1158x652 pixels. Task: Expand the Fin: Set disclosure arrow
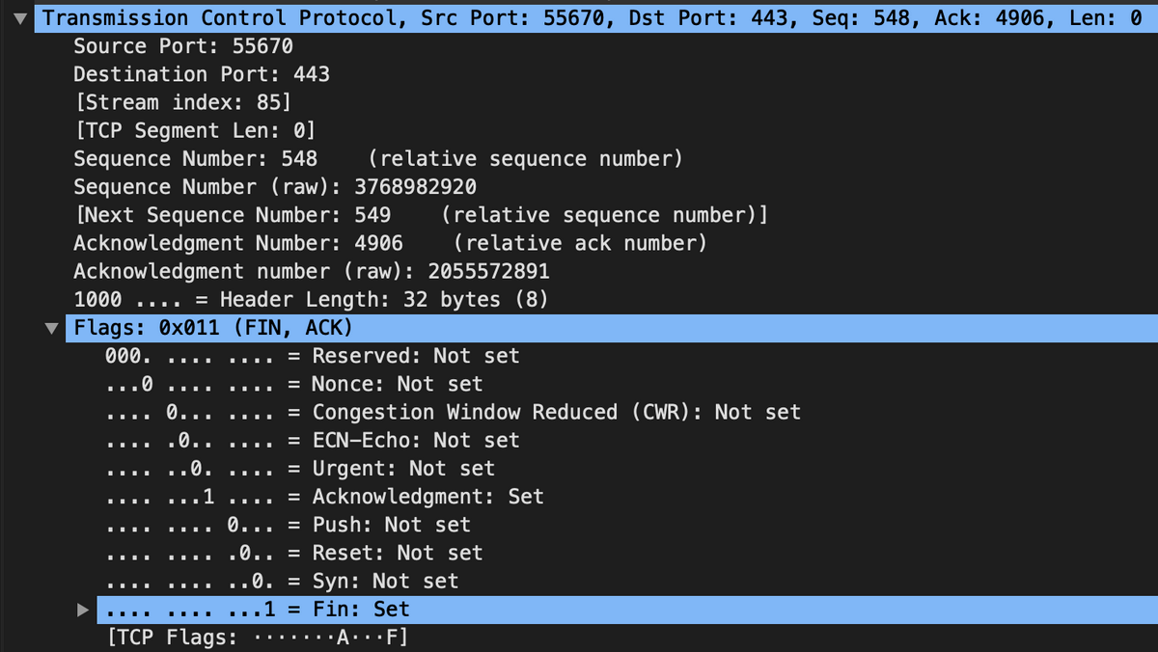(x=83, y=610)
